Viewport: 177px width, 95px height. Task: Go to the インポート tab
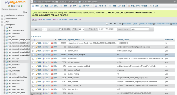point(101,6)
